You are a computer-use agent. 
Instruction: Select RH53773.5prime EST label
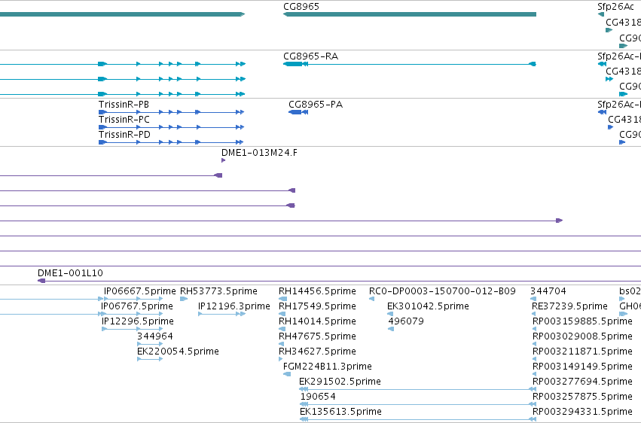click(218, 291)
